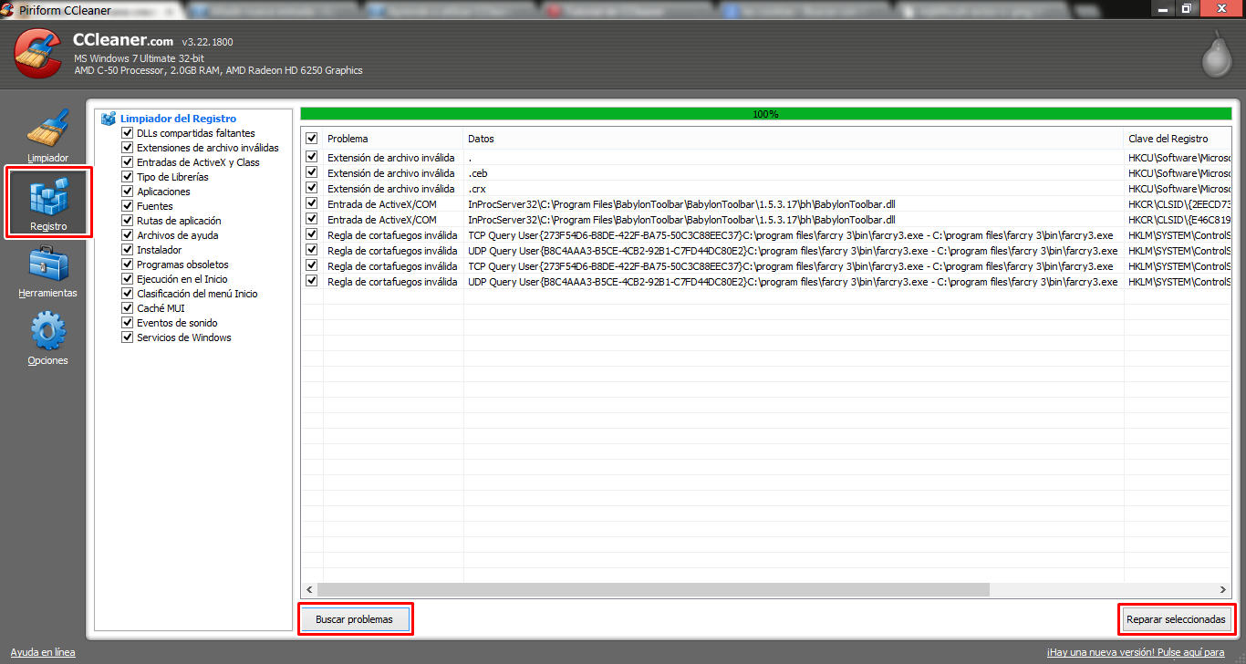The height and width of the screenshot is (664, 1246).
Task: Click horizontal scrollbar left arrow
Action: (x=308, y=590)
